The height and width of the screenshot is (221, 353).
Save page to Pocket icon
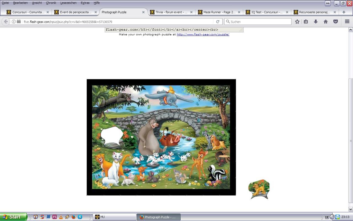tap(336, 22)
